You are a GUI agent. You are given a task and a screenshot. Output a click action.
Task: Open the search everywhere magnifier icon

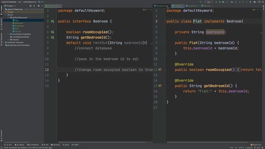263,2
